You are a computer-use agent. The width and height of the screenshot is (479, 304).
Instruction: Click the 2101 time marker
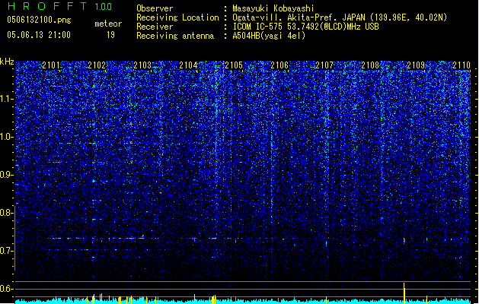pyautogui.click(x=51, y=65)
